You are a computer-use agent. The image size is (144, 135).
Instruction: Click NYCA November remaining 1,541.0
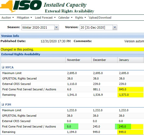72,95
